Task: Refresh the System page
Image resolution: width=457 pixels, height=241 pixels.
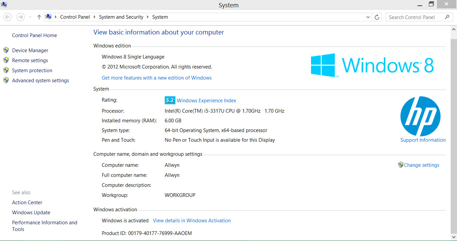Action: pyautogui.click(x=377, y=17)
